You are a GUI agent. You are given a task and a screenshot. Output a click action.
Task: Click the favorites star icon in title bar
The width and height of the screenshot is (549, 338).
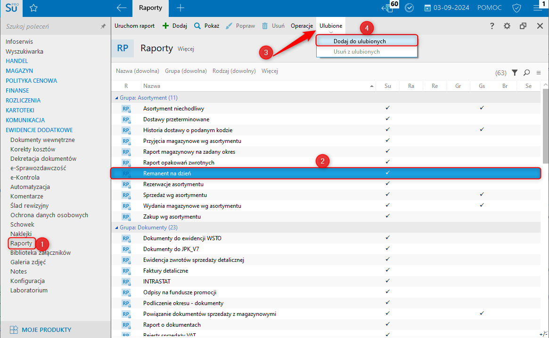33,8
